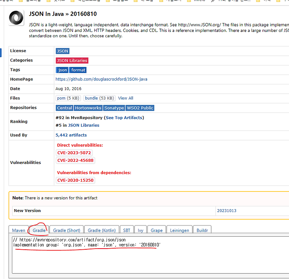This screenshot has height=279, width=289.
Task: Open the JSON license tag
Action: coord(62,51)
